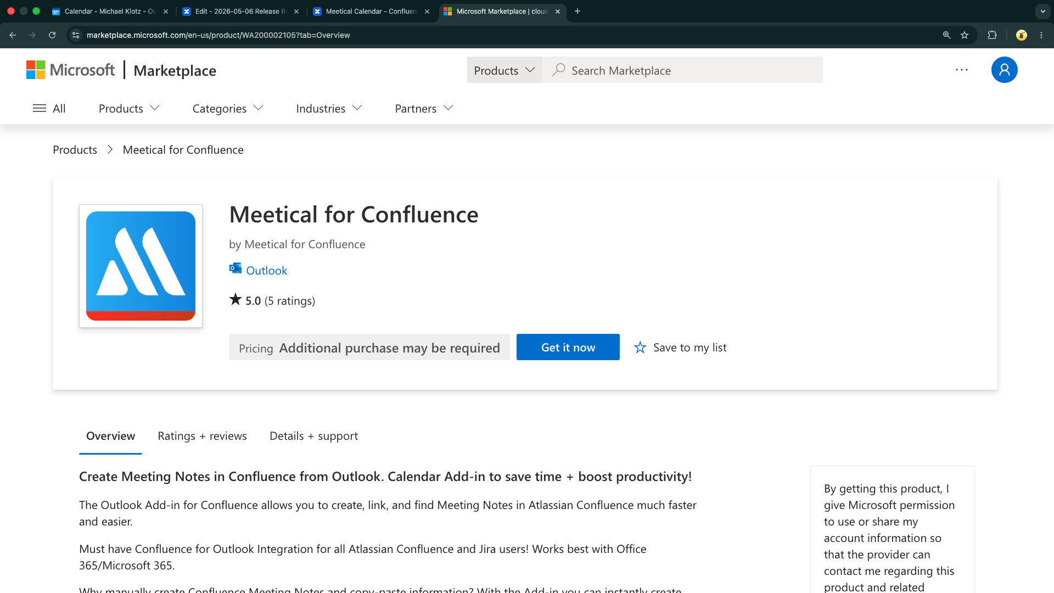Open the account sign-in avatar
This screenshot has height=593, width=1054.
point(1004,70)
